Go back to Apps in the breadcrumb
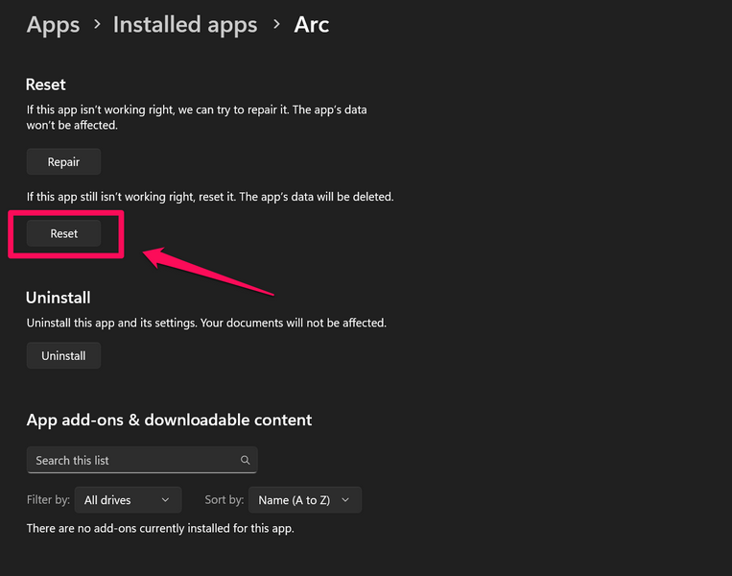 [53, 25]
